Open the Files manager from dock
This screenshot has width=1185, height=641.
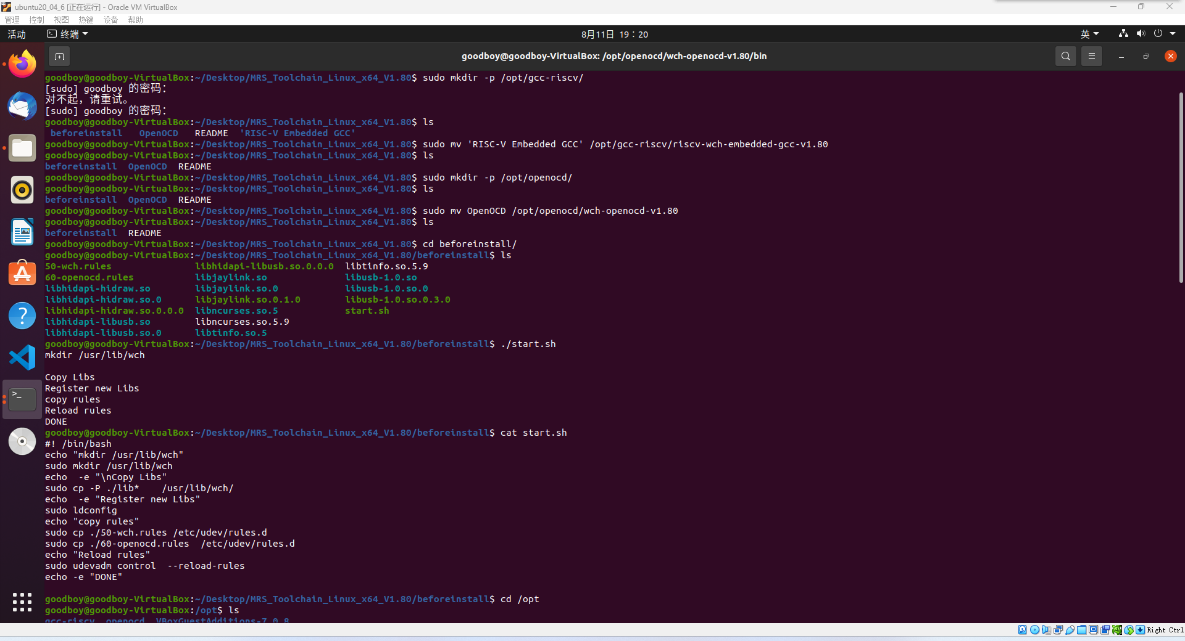pos(22,148)
